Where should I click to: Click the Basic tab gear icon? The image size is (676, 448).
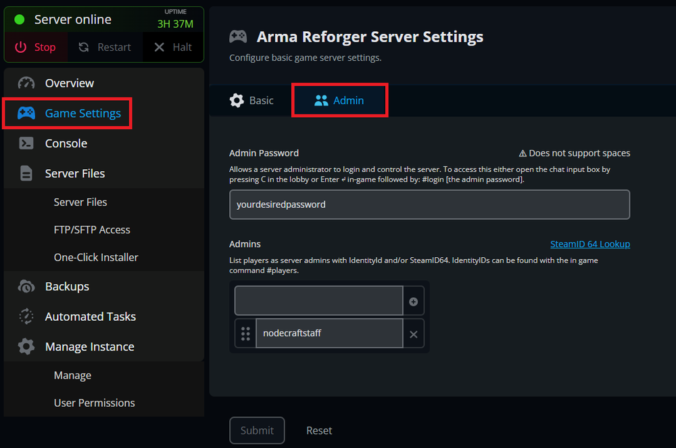(x=237, y=101)
